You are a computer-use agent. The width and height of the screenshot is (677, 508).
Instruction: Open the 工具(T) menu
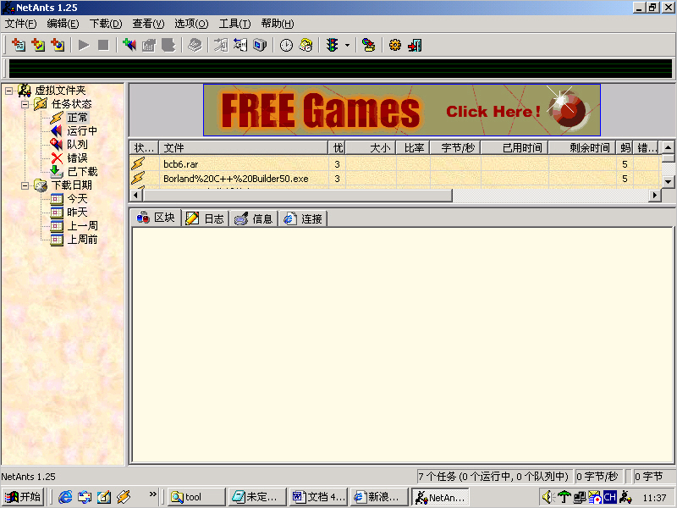click(x=234, y=24)
